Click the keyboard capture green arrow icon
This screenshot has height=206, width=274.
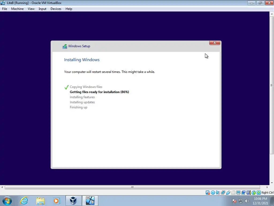pyautogui.click(x=259, y=193)
